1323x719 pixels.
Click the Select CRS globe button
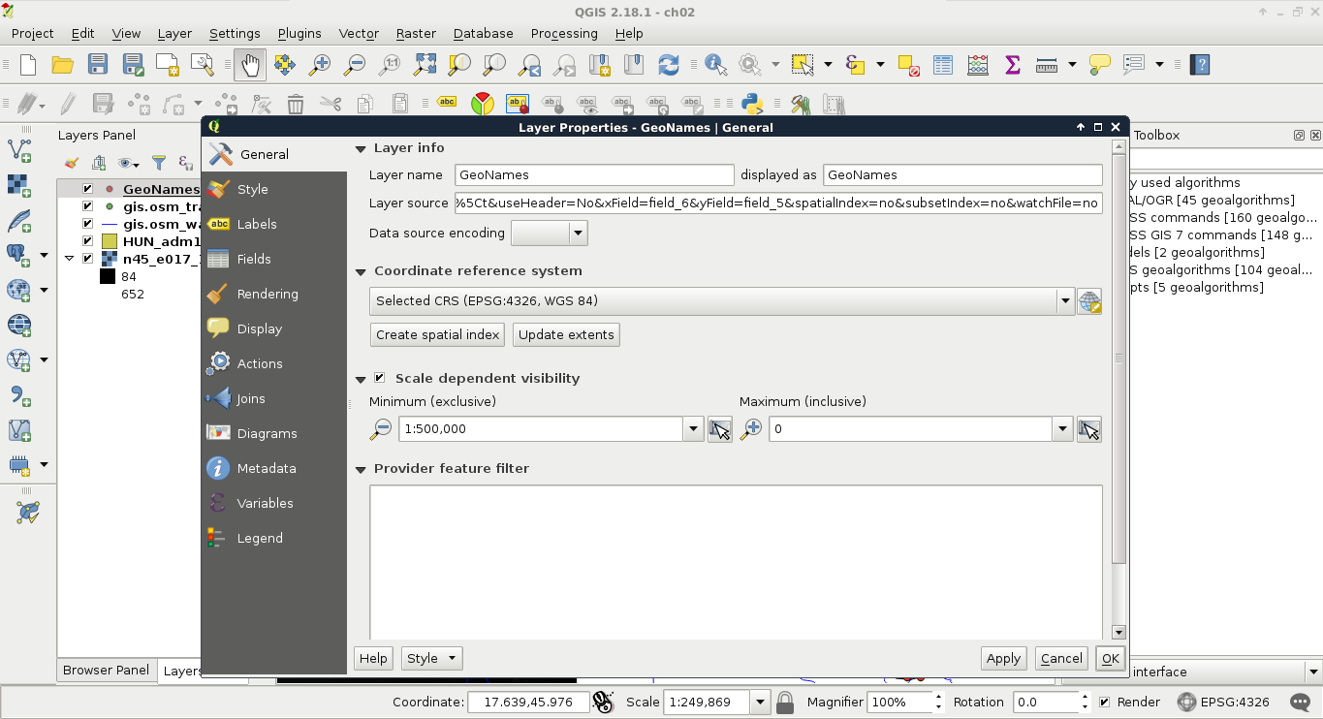(x=1089, y=301)
